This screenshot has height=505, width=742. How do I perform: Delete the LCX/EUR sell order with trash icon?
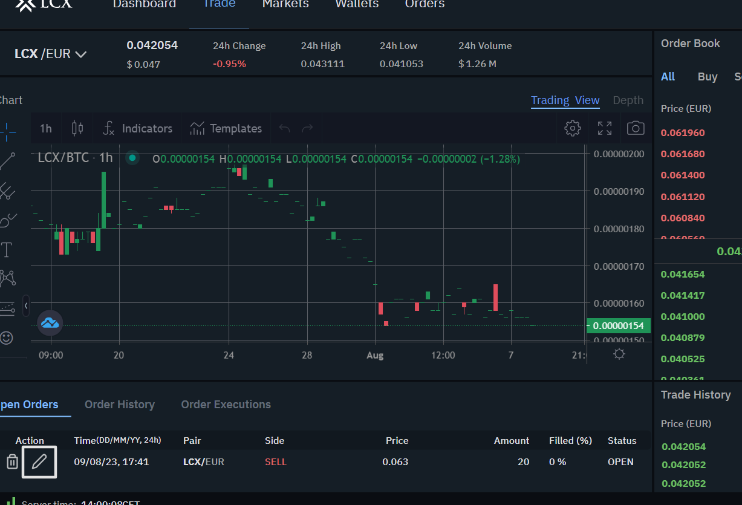click(12, 462)
